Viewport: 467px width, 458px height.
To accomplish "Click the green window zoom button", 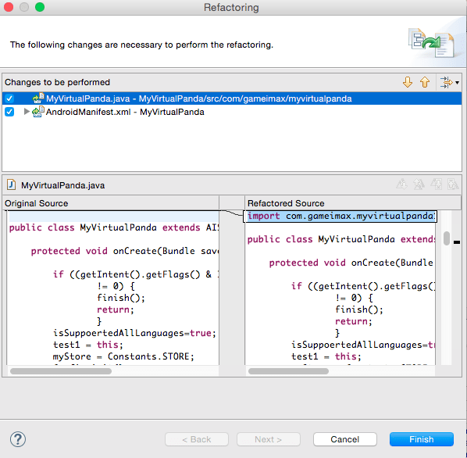I will pos(40,7).
